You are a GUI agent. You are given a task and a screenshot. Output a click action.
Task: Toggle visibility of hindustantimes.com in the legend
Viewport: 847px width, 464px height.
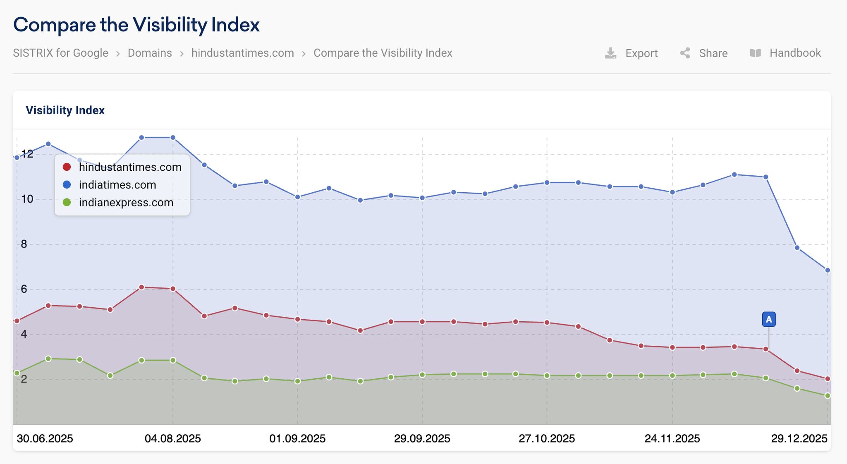130,167
